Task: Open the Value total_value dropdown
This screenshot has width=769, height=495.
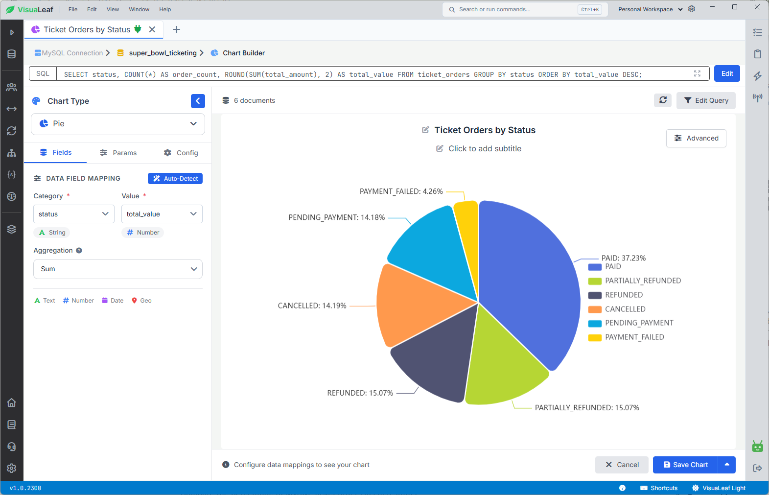Action: tap(162, 214)
